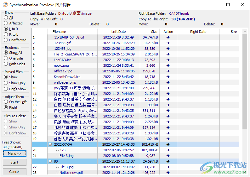Image resolution: width=250 pixels, height=177 pixels.
Task: Click the action arrow for File_2_RealESRGAN_2X row
Action: 168,54
